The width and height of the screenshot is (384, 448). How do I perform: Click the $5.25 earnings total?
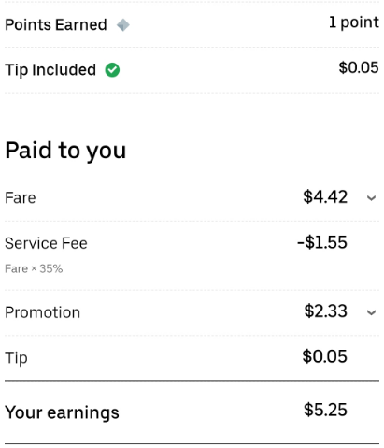click(x=325, y=410)
